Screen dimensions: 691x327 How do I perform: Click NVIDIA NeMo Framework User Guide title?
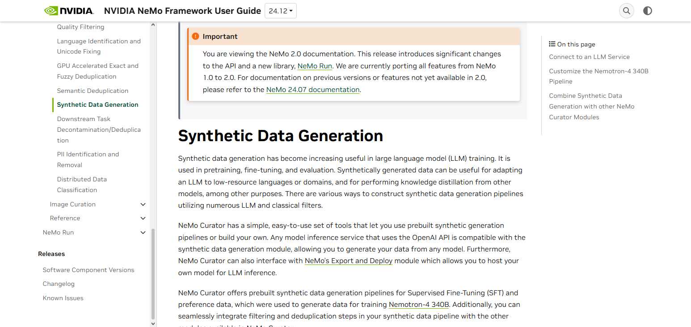(x=182, y=11)
